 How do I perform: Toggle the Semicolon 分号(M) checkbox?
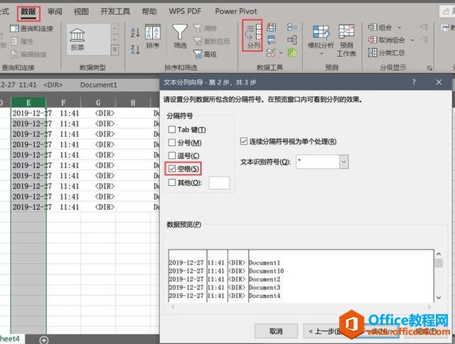tap(172, 143)
